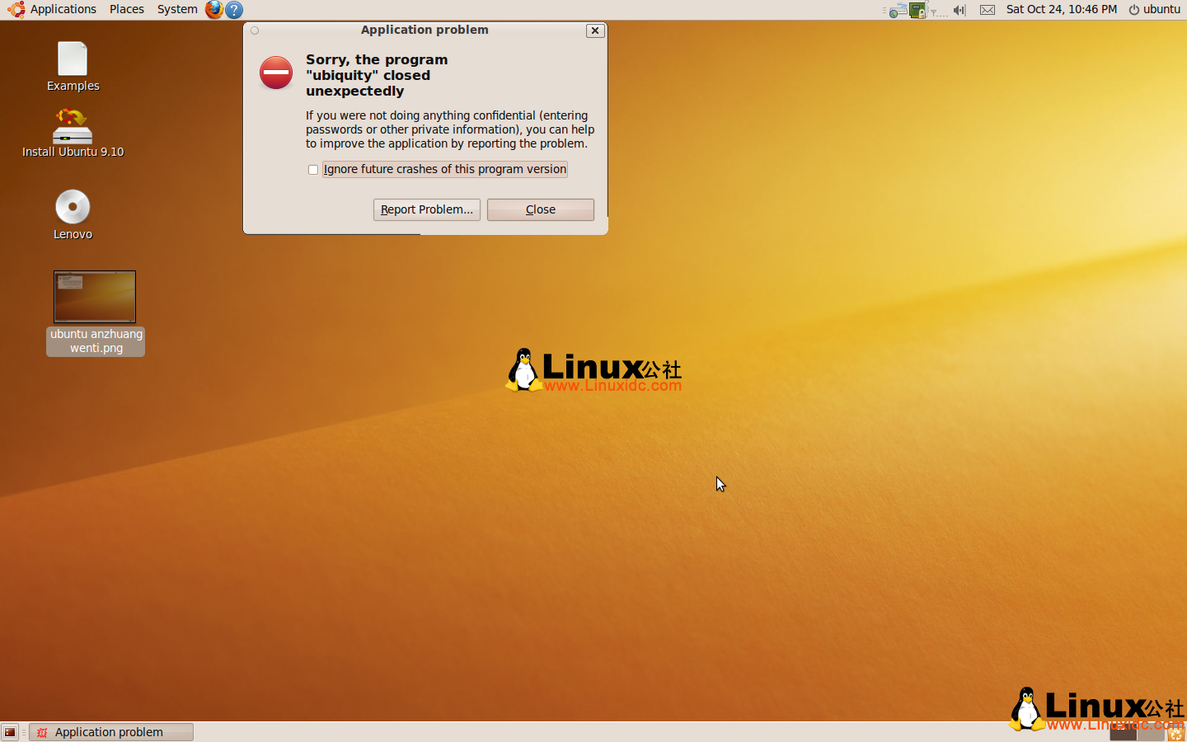Select Application problem in the taskbar
The image size is (1187, 742).
click(x=110, y=732)
